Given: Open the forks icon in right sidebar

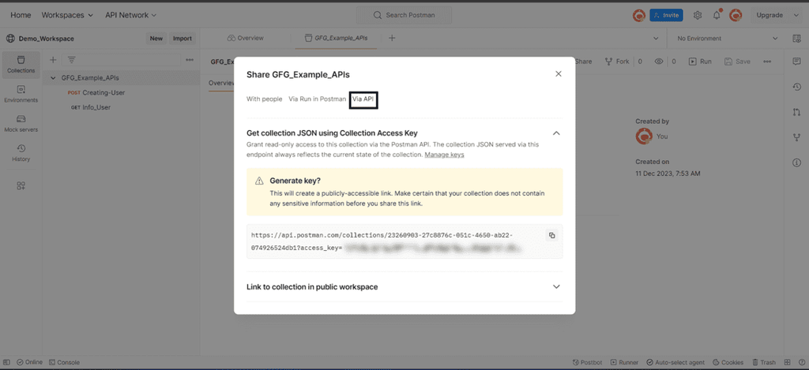Looking at the screenshot, I should click(x=796, y=137).
